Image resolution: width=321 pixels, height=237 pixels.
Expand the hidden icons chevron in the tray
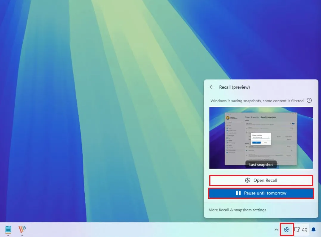(x=276, y=230)
